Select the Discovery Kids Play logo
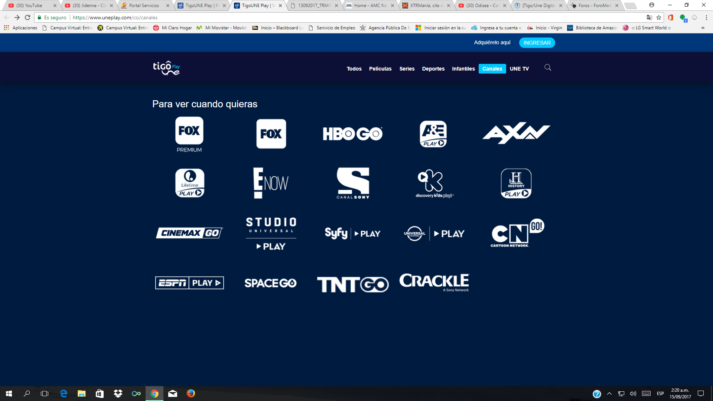This screenshot has height=401, width=713. (433, 183)
